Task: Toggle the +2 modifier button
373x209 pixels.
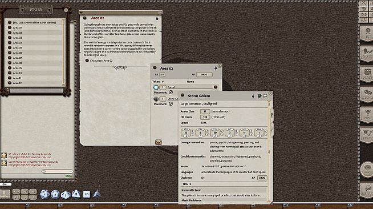Action: pyautogui.click(x=25, y=192)
